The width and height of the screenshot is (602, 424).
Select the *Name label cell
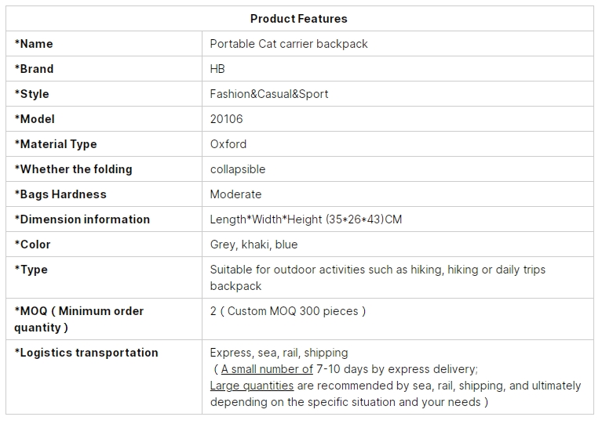pos(104,44)
